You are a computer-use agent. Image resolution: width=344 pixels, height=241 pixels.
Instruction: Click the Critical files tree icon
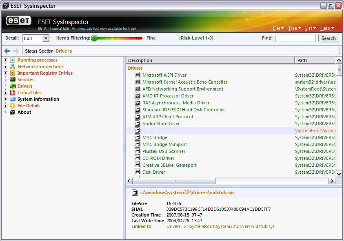[x=13, y=93]
